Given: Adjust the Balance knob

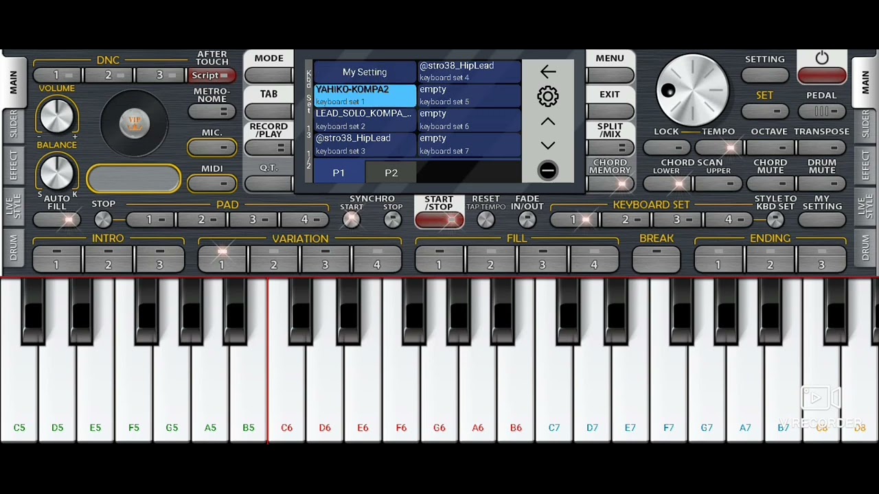Looking at the screenshot, I should click(57, 171).
